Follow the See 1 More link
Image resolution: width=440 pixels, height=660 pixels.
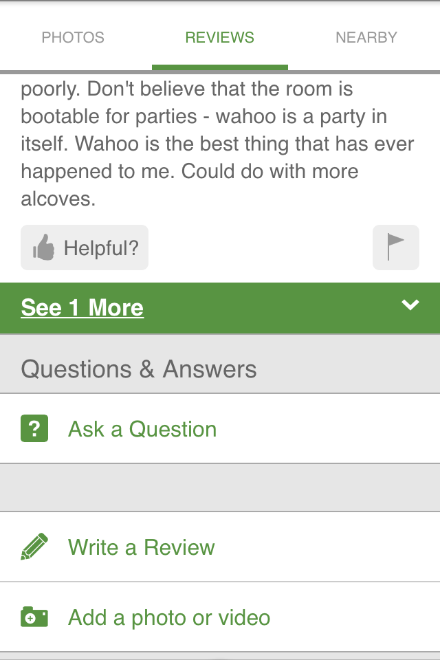tap(82, 307)
